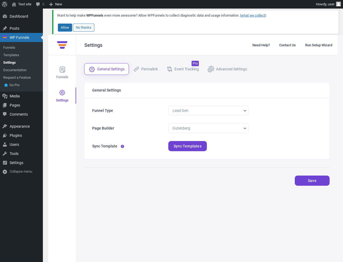Click the plus New icon in admin bar
The height and width of the screenshot is (262, 343).
[x=51, y=4]
